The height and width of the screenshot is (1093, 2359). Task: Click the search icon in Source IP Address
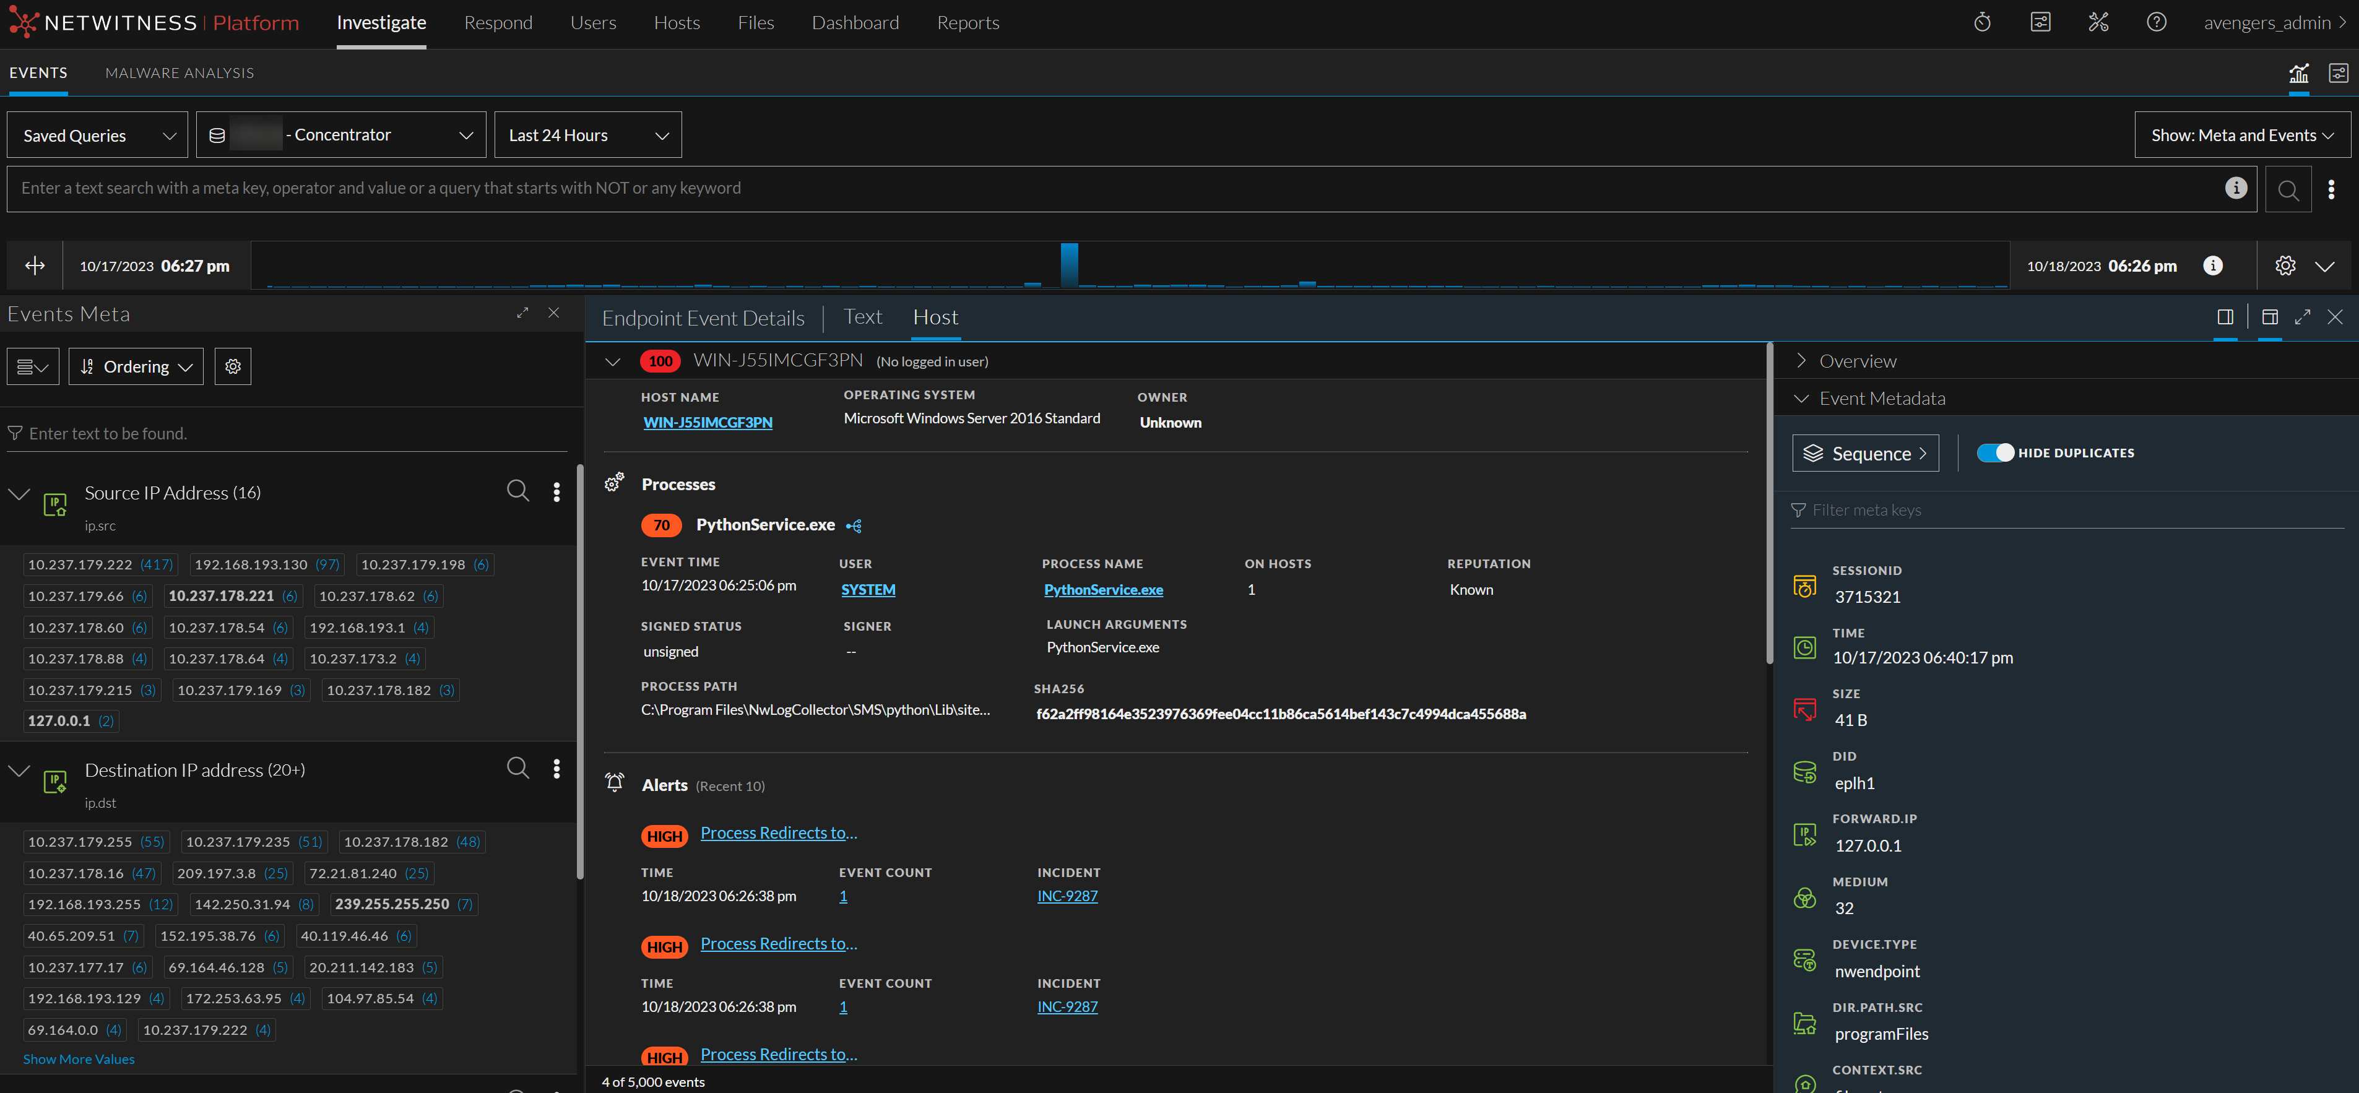pos(517,491)
